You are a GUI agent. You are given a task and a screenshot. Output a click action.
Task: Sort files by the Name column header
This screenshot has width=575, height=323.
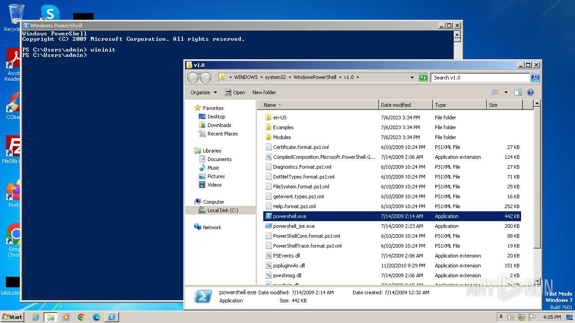click(318, 105)
